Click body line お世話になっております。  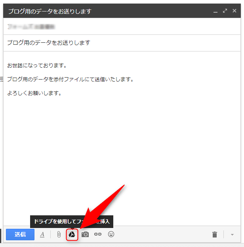[x=37, y=65]
